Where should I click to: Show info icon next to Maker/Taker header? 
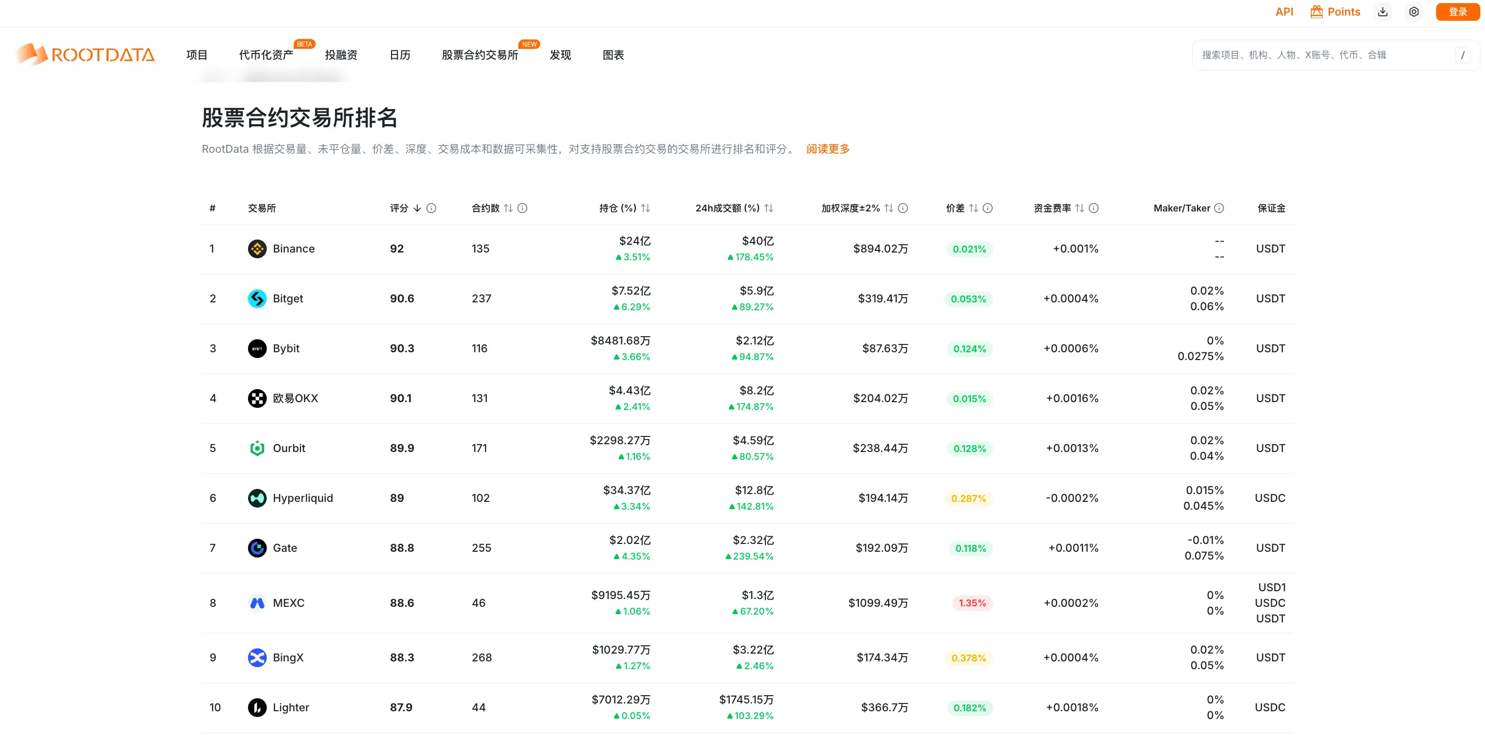[x=1219, y=208]
